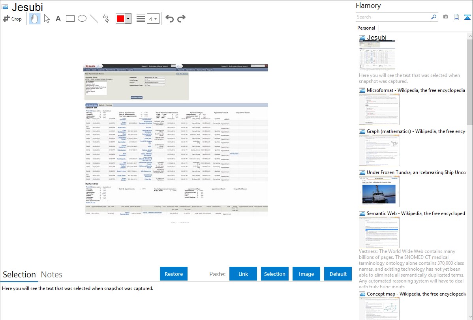Pick the Rectangle shape tool
Screen dimensions: 473x320
point(70,19)
